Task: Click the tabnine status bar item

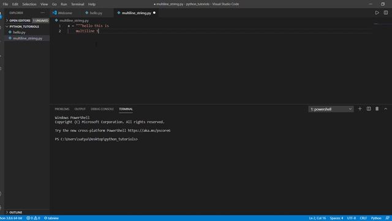Action: point(51,219)
